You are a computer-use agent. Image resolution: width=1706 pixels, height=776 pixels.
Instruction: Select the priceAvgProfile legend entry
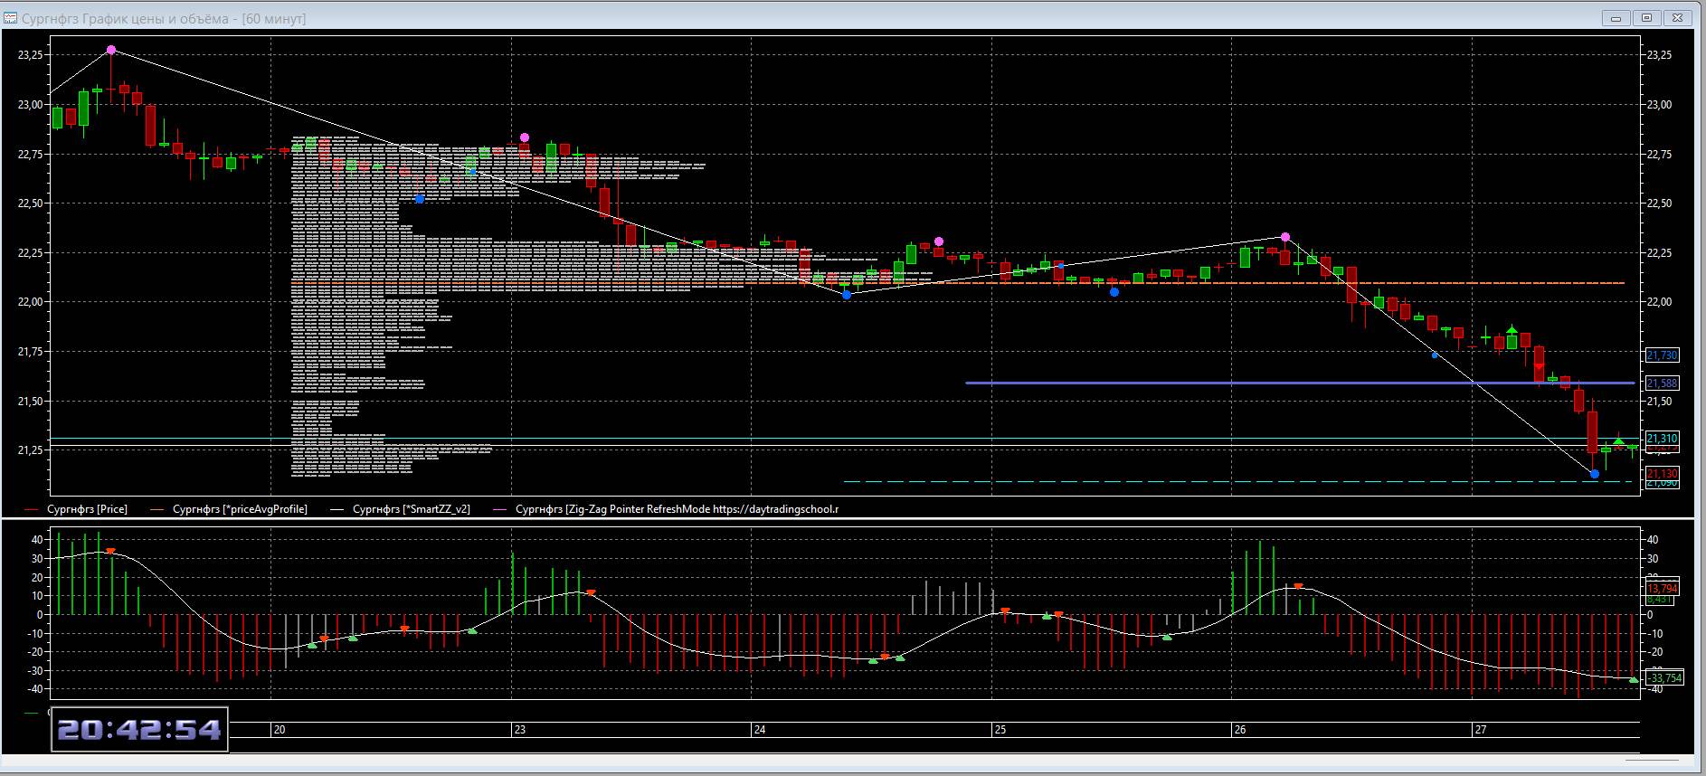240,509
